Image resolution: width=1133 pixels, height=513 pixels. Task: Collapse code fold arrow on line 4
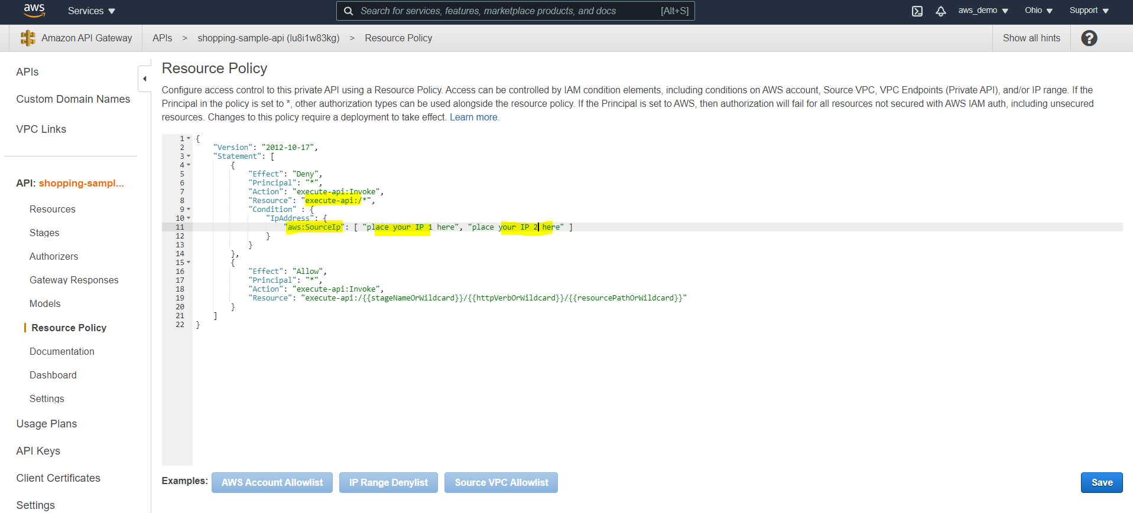189,165
